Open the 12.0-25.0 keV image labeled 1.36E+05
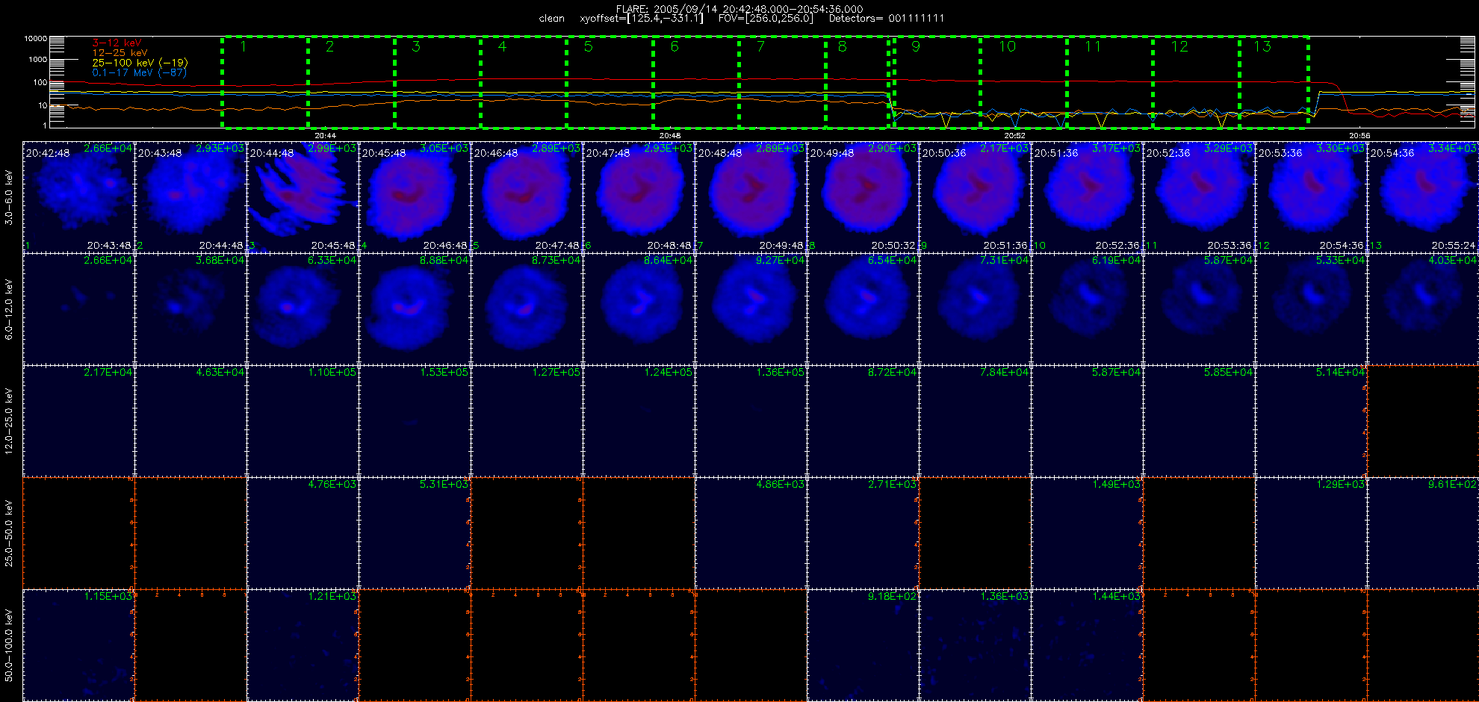The image size is (1479, 702). 751,421
